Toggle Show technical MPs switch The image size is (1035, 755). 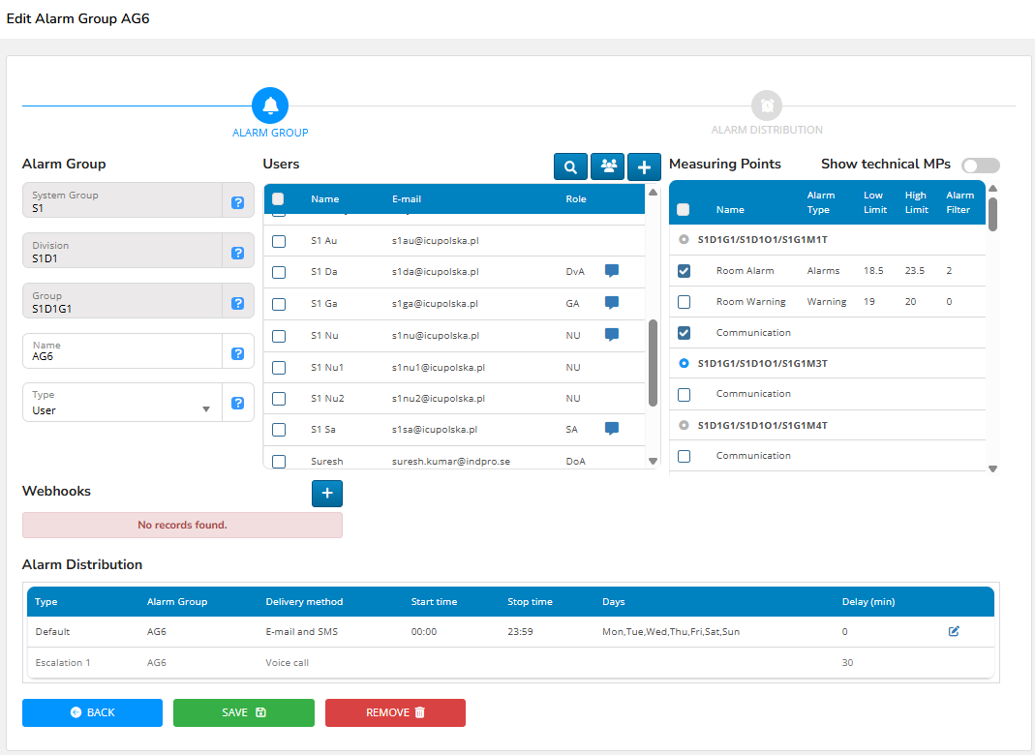980,166
